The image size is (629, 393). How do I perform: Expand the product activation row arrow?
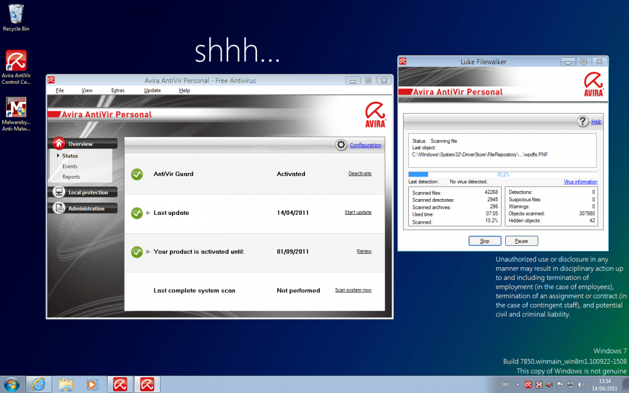tap(148, 252)
